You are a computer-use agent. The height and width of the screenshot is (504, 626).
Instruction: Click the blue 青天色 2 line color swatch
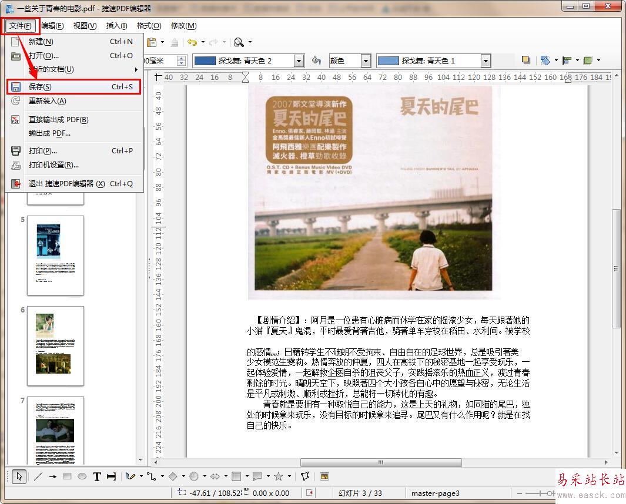[x=205, y=61]
